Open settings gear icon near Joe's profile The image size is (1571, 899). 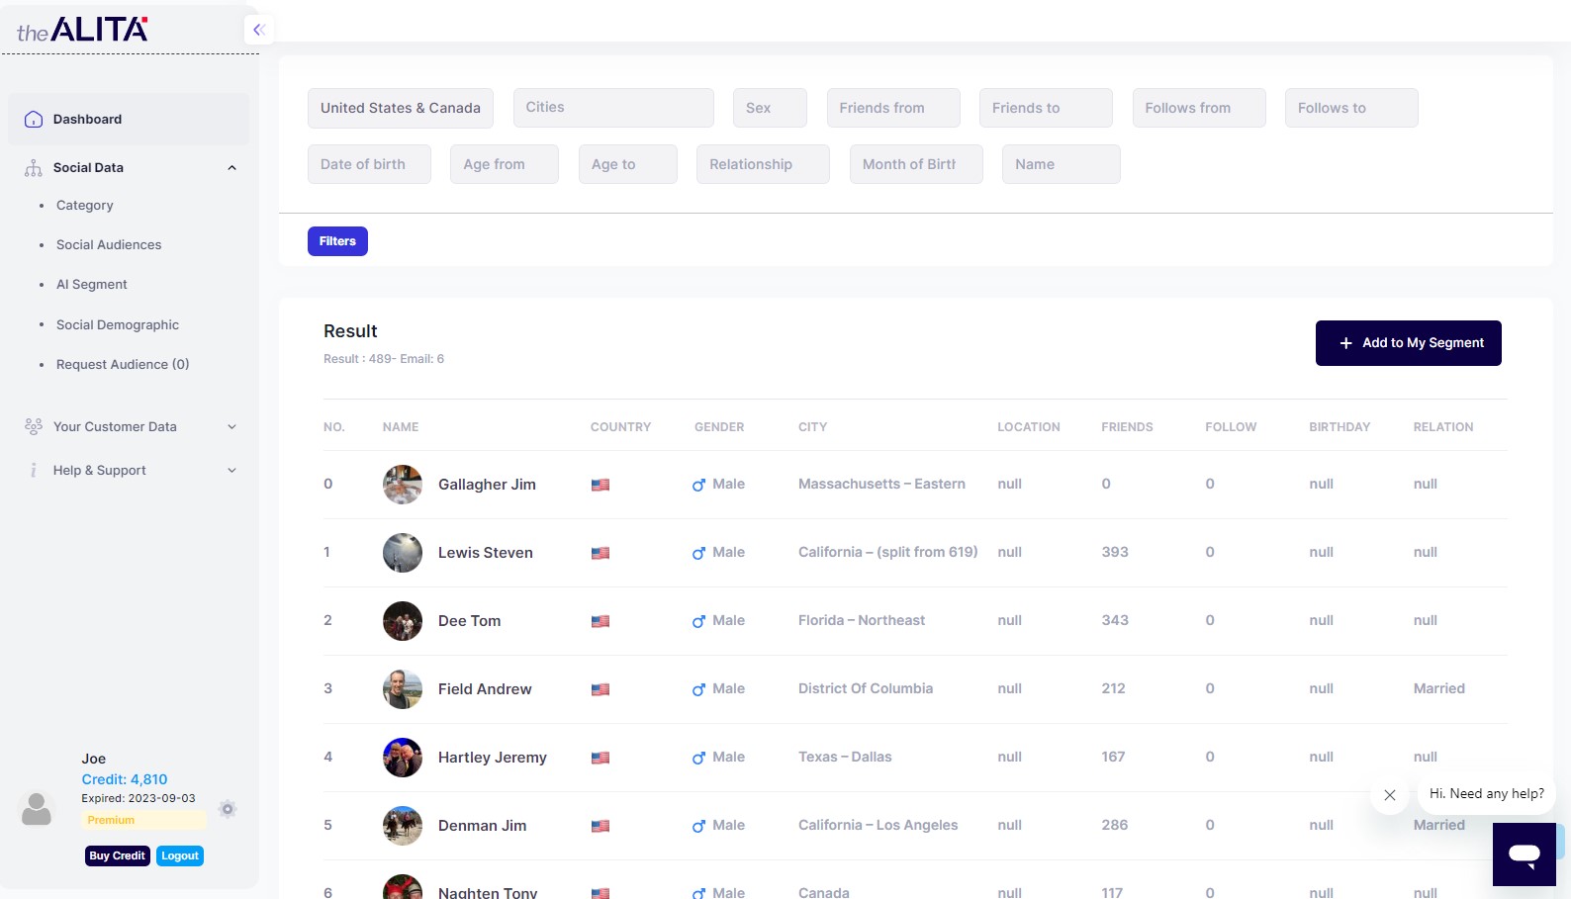(228, 809)
